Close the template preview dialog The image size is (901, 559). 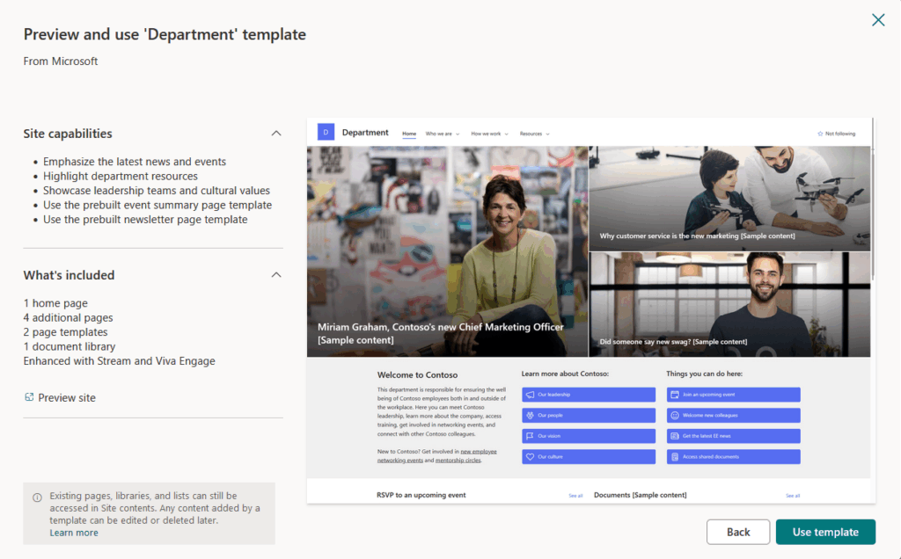[878, 20]
